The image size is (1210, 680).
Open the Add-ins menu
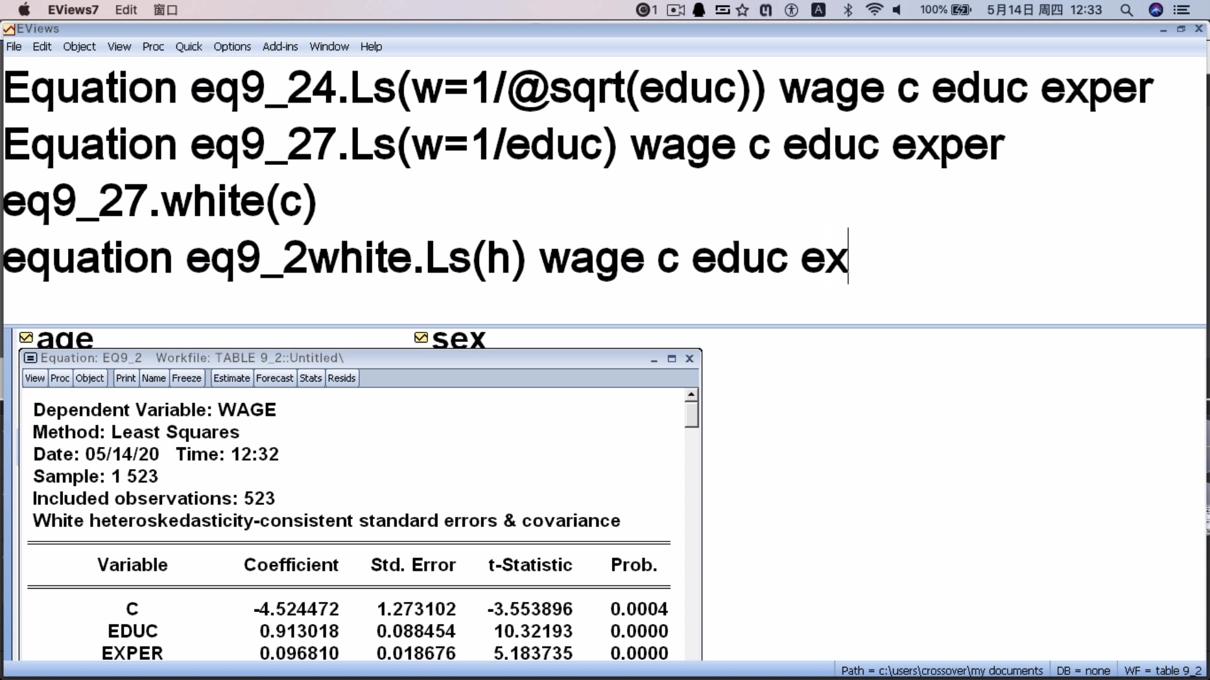280,47
